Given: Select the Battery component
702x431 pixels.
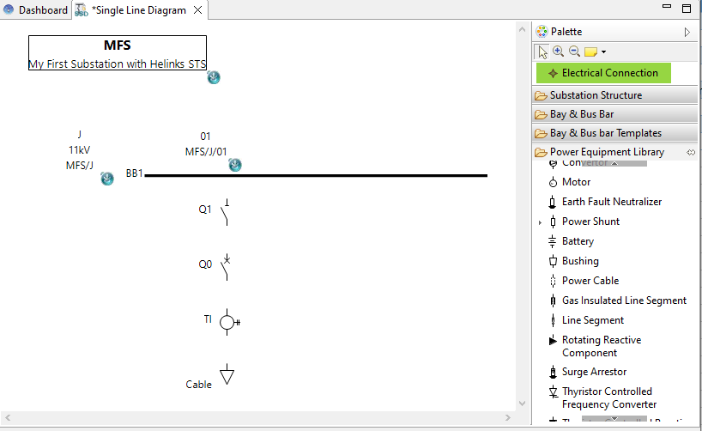Looking at the screenshot, I should click(x=577, y=241).
